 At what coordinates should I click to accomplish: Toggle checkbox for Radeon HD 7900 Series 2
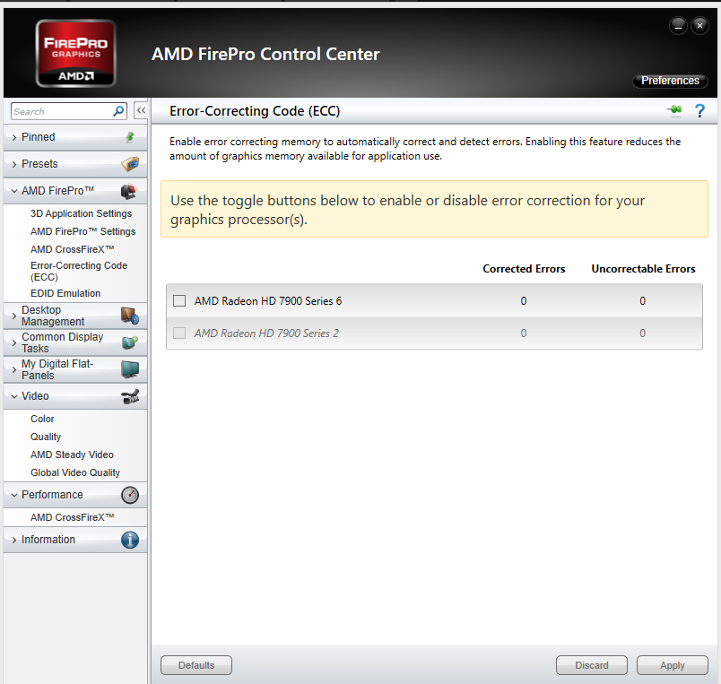click(x=179, y=333)
